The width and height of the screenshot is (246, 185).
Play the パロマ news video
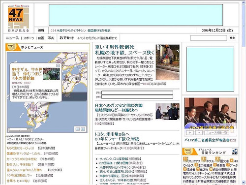[190, 132]
